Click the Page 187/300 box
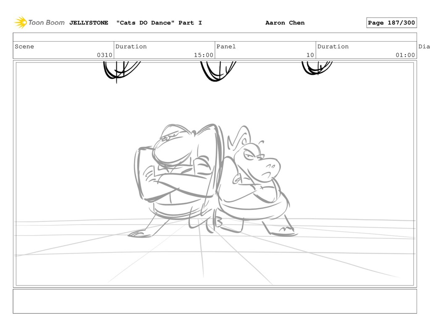 coord(391,23)
